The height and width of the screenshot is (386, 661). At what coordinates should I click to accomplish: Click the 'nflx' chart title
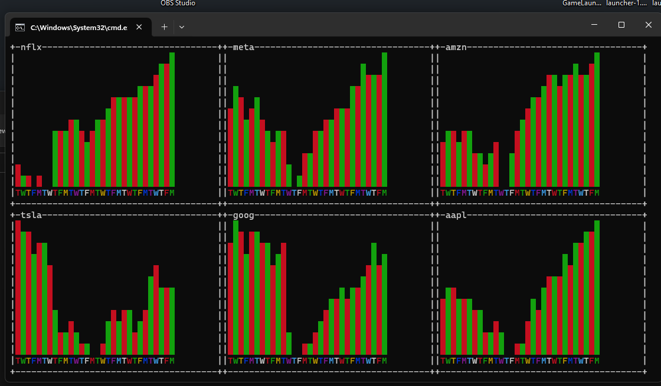click(31, 47)
